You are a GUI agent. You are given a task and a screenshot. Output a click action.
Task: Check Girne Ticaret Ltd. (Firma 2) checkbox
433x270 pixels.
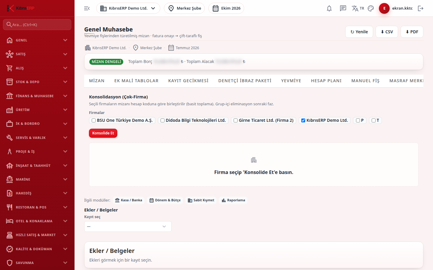pos(236,121)
